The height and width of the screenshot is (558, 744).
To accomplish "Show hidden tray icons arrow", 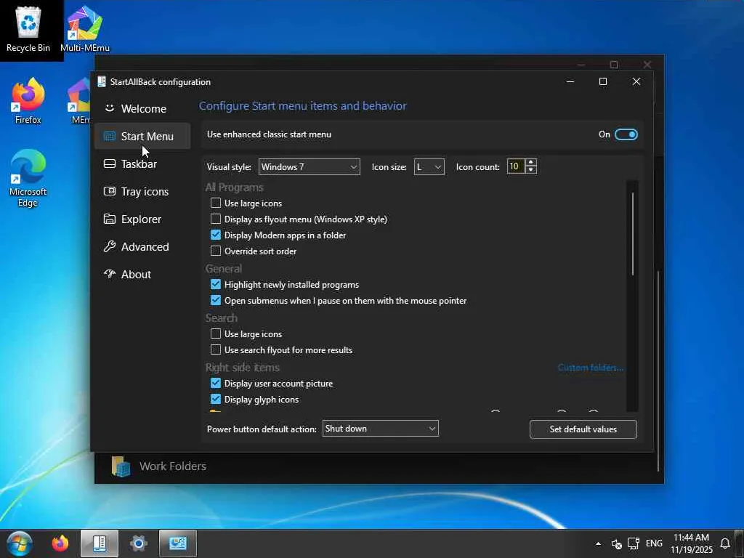I will click(x=599, y=543).
